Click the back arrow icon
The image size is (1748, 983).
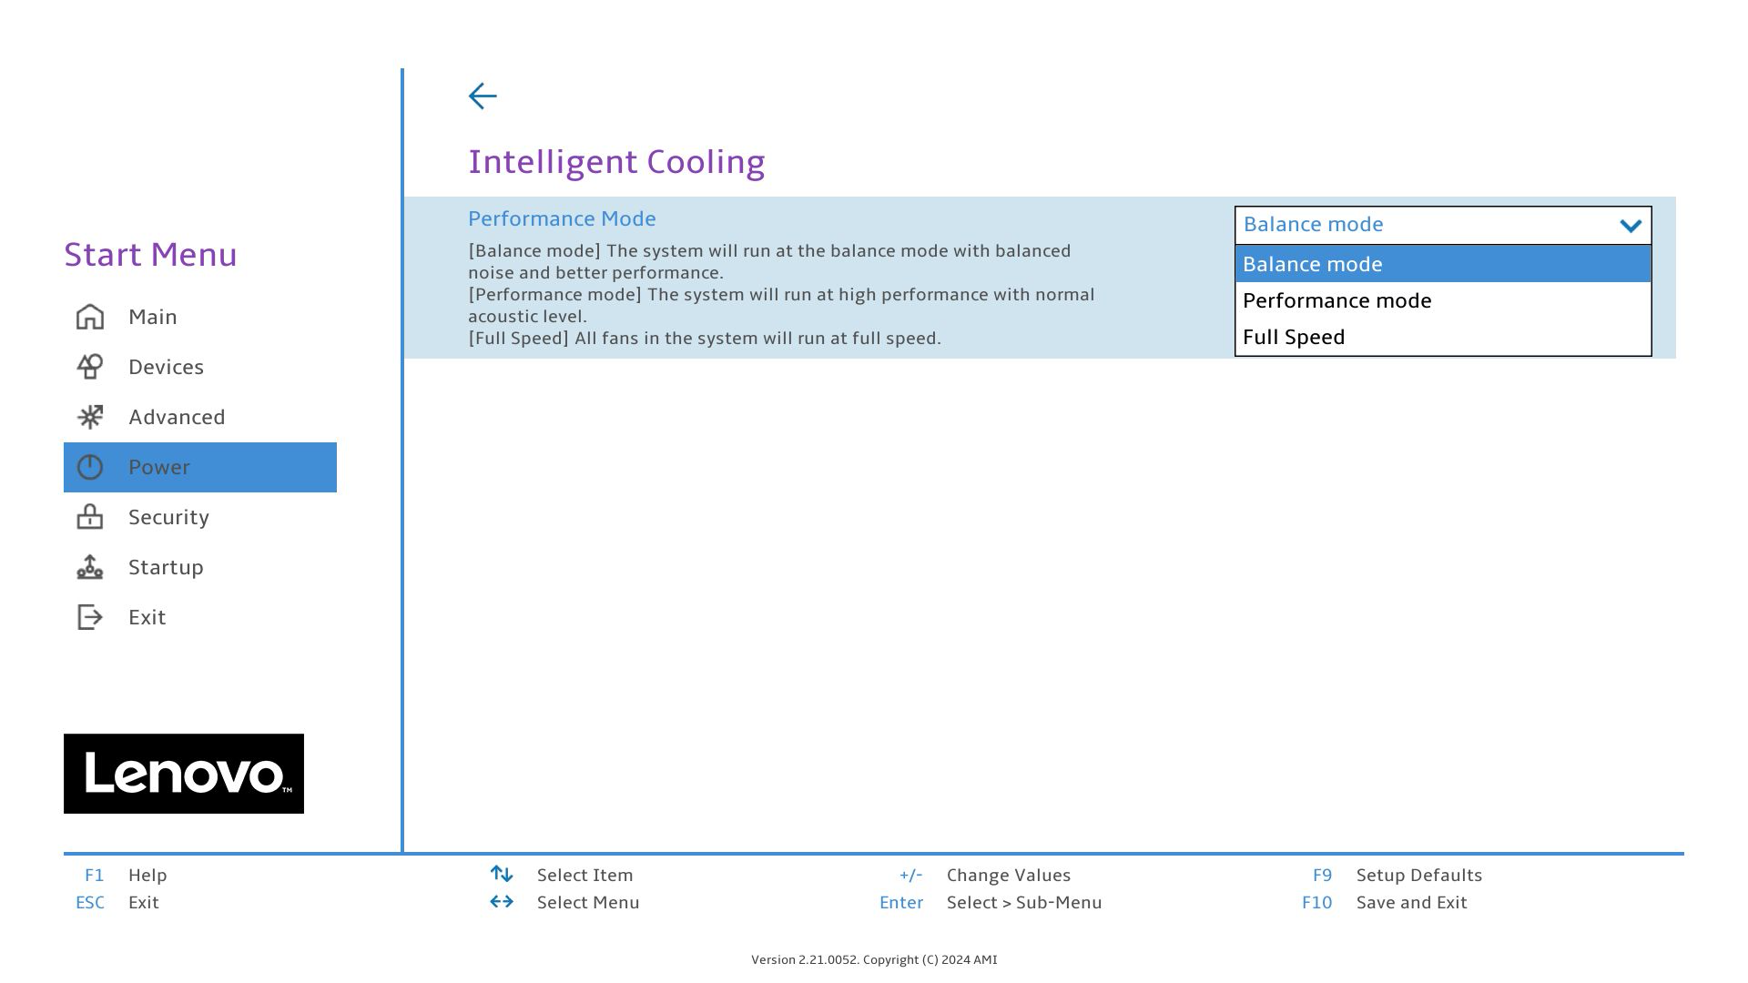tap(483, 96)
